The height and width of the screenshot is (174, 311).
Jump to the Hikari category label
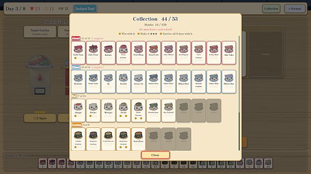(76, 67)
